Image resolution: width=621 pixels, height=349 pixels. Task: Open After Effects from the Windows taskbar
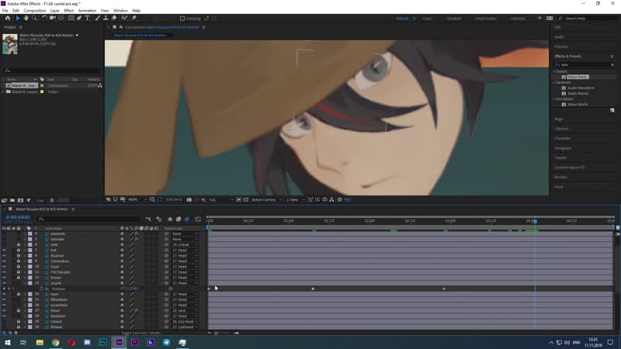(x=119, y=342)
